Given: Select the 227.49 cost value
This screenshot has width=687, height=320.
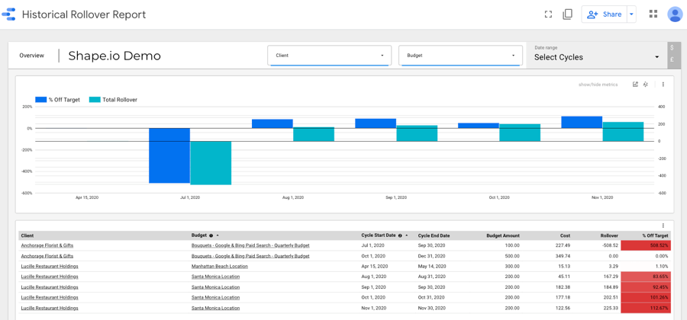Looking at the screenshot, I should tap(563, 245).
